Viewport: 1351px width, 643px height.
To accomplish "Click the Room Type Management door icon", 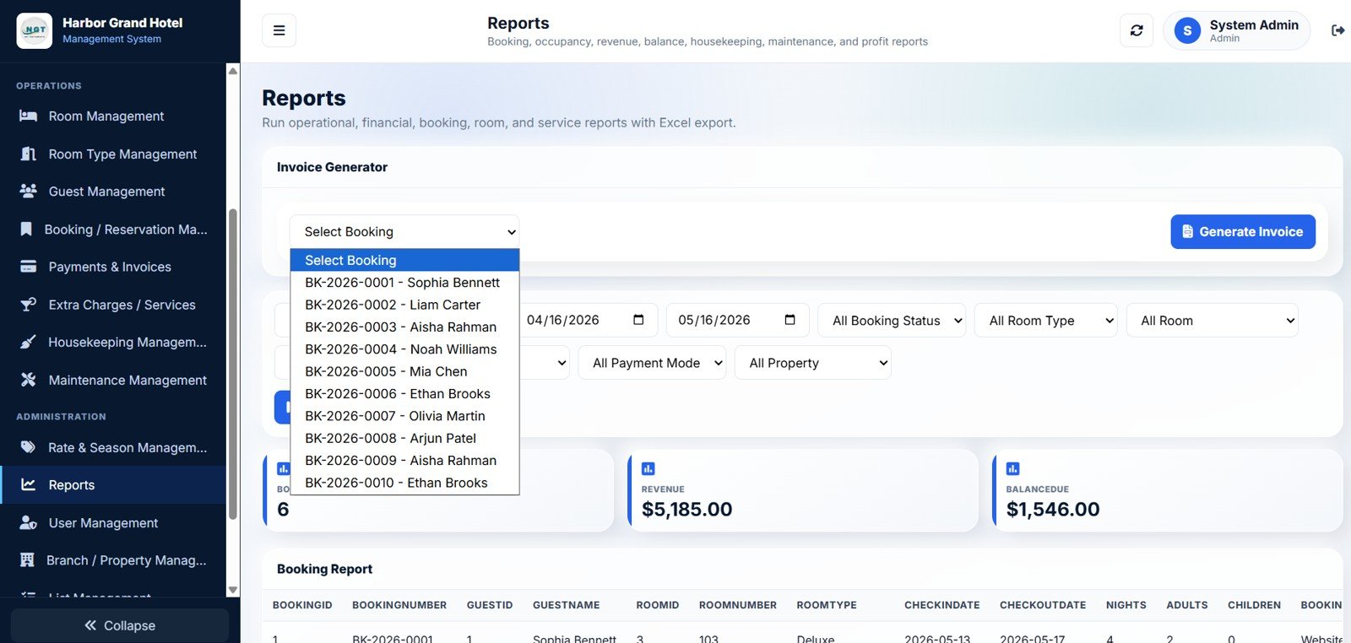I will [28, 154].
